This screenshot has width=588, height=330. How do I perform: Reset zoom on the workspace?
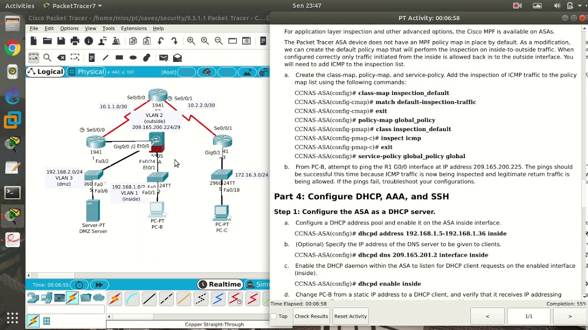pyautogui.click(x=205, y=41)
